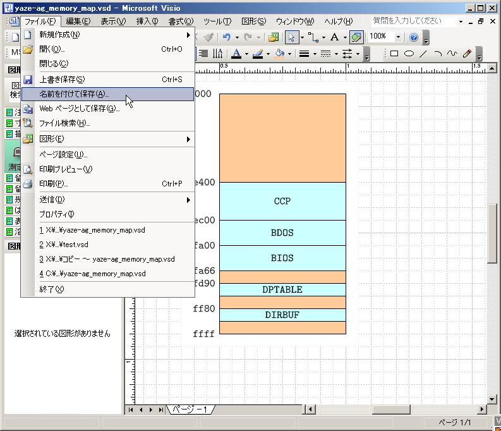Select the ページ-1 page tab
This screenshot has width=501, height=431.
click(191, 410)
